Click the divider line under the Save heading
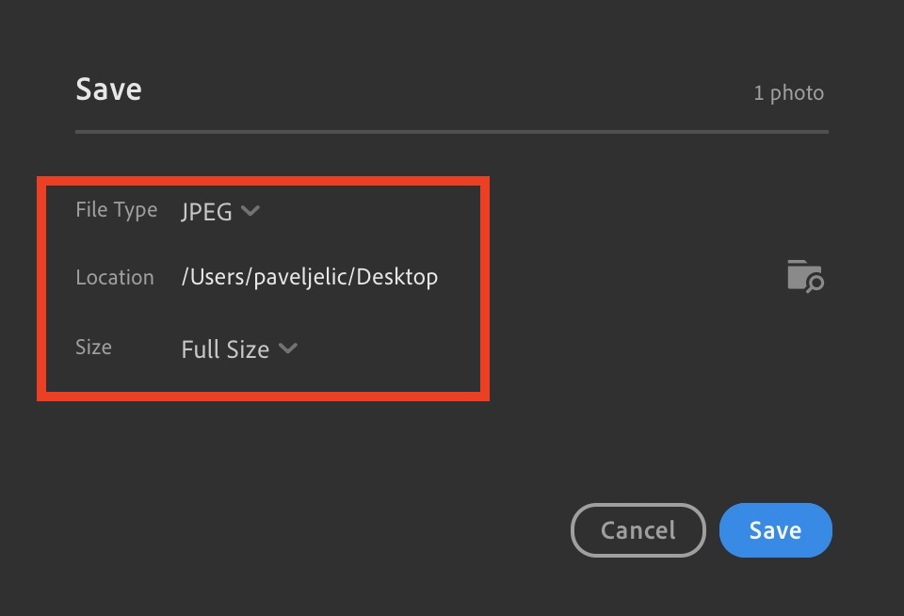The height and width of the screenshot is (616, 904). pyautogui.click(x=452, y=132)
